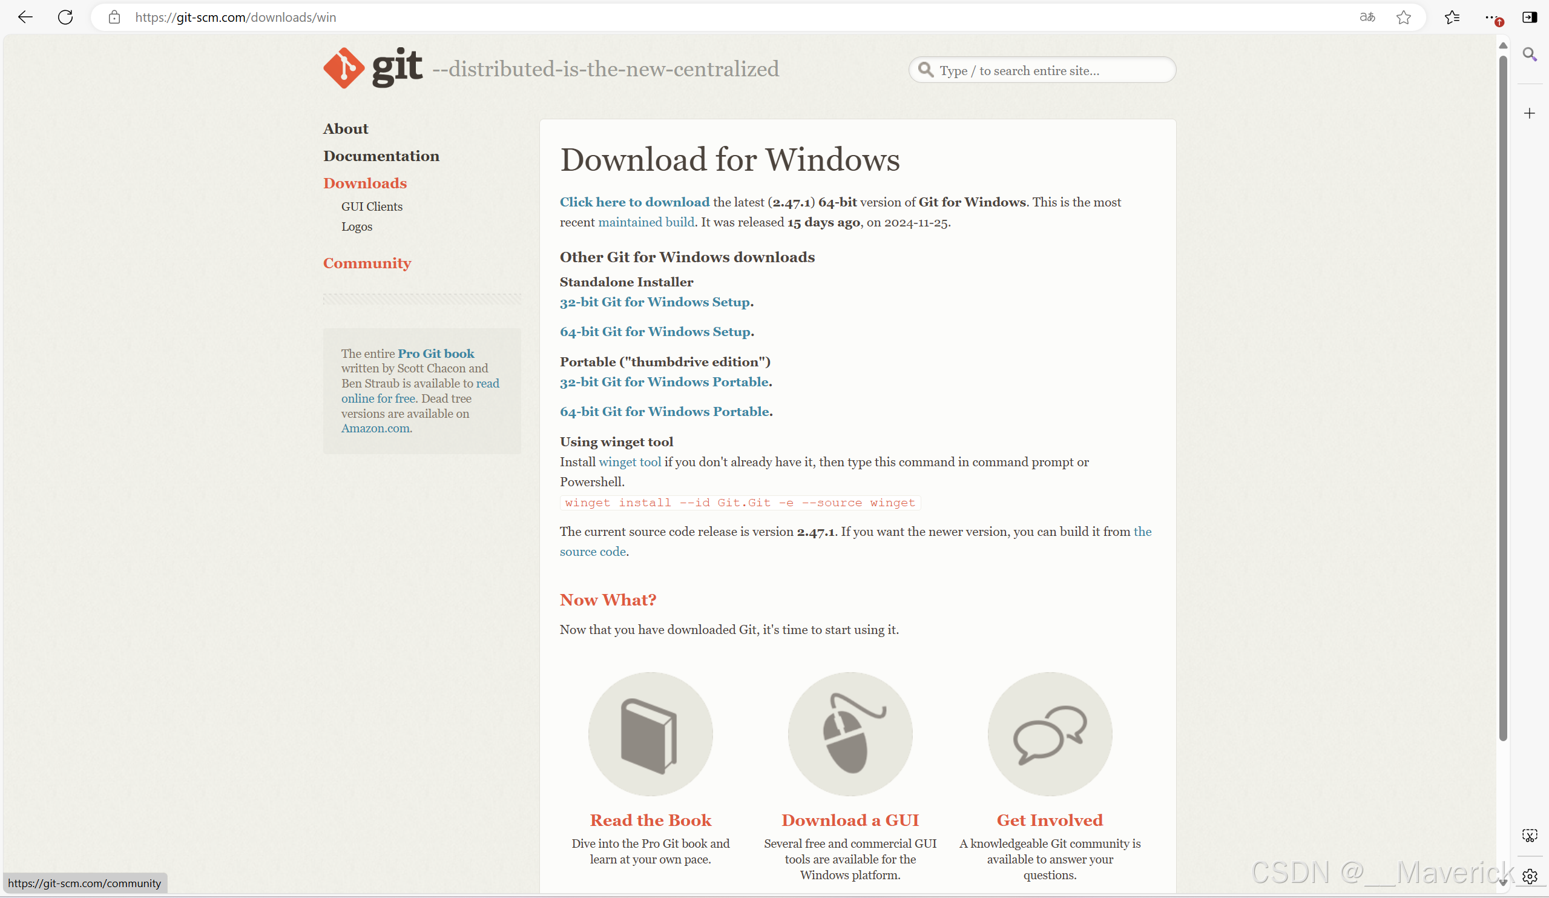Go to GUI Clients submenu item
The height and width of the screenshot is (898, 1549).
tap(371, 206)
